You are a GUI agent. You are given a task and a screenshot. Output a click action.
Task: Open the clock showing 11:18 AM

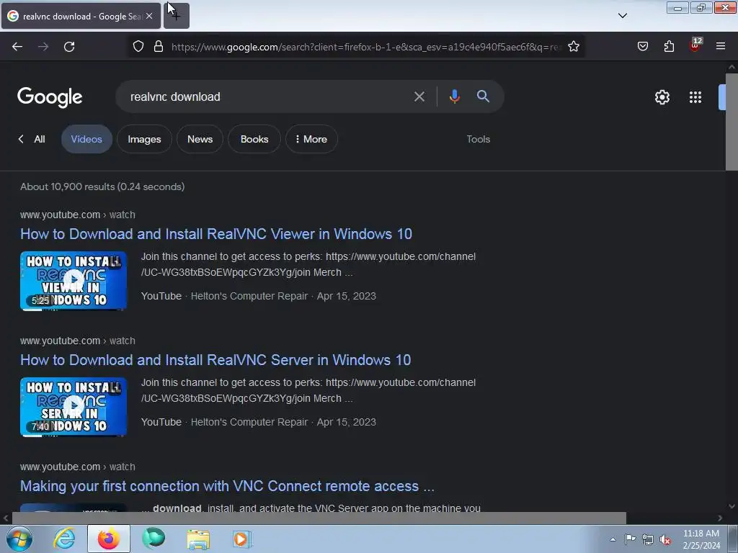coord(701,539)
